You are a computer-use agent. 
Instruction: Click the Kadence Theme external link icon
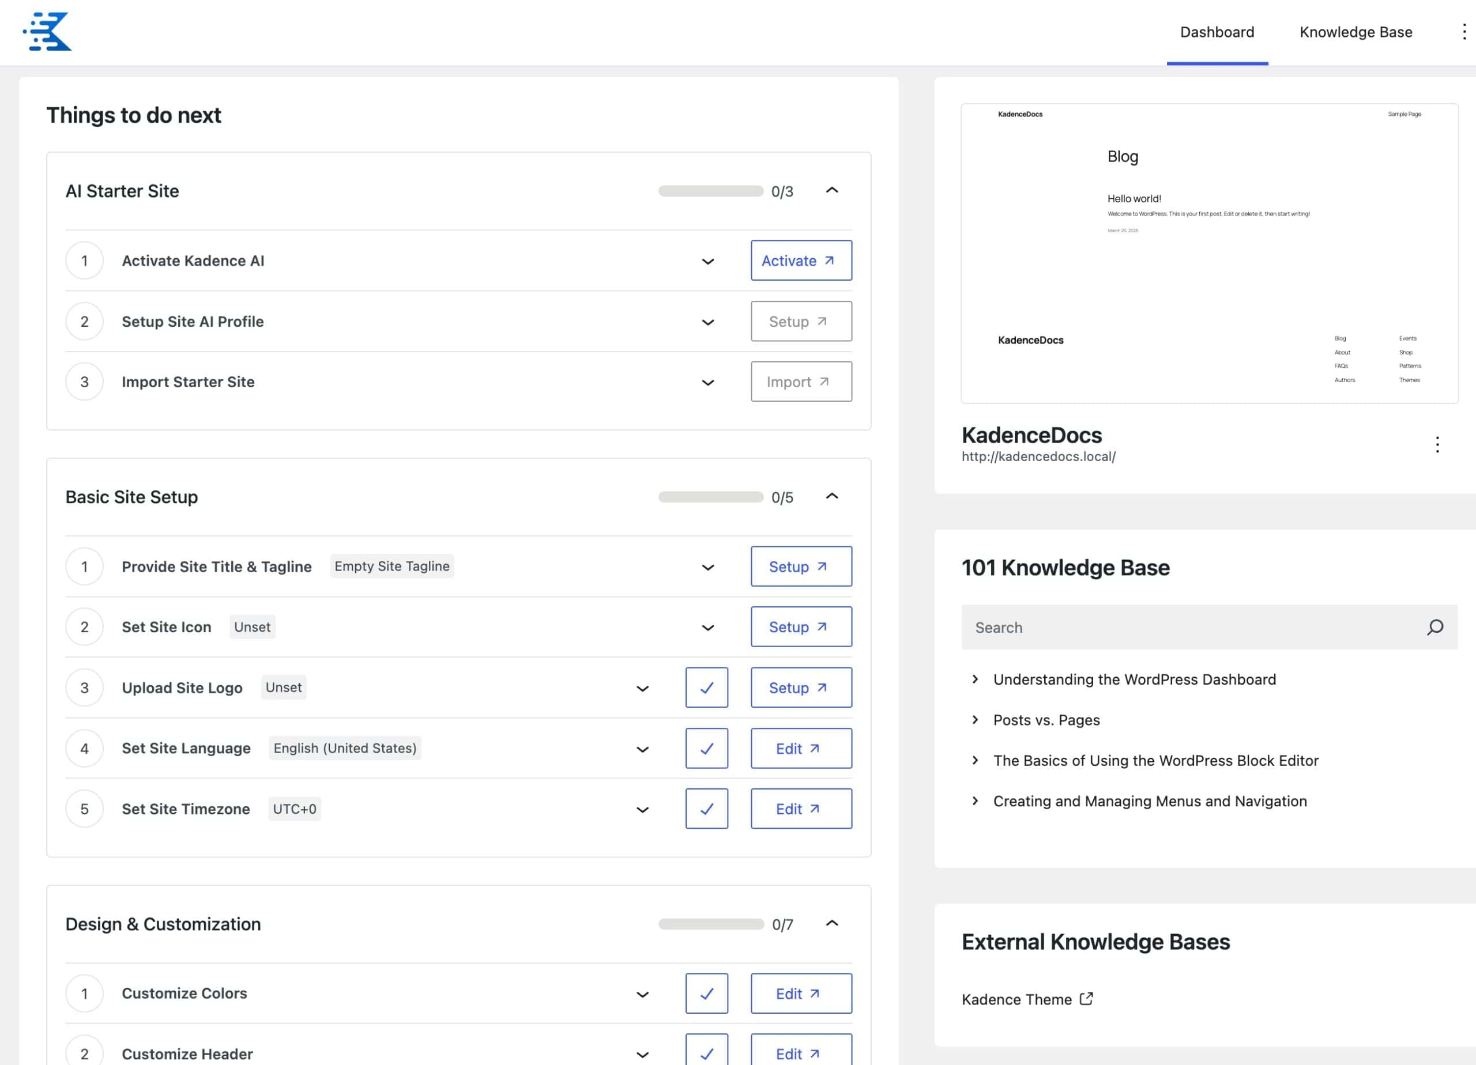point(1086,999)
